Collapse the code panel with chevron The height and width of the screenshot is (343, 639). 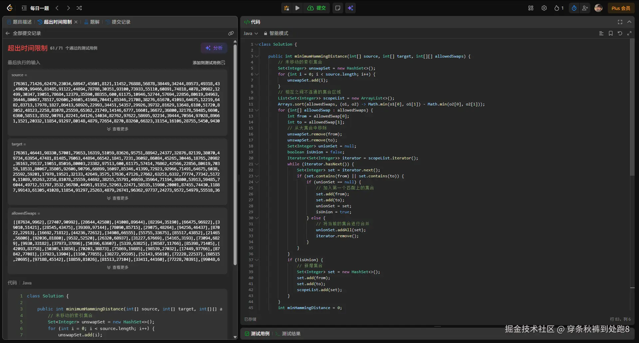click(x=629, y=22)
